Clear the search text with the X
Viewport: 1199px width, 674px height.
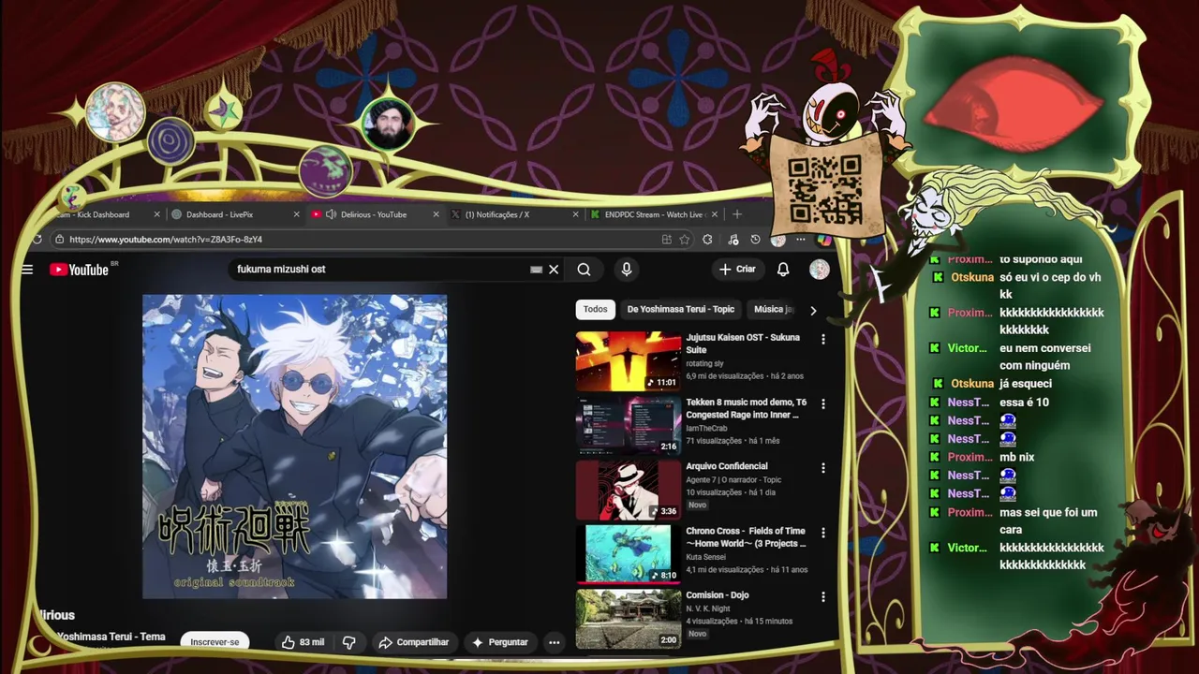tap(554, 270)
